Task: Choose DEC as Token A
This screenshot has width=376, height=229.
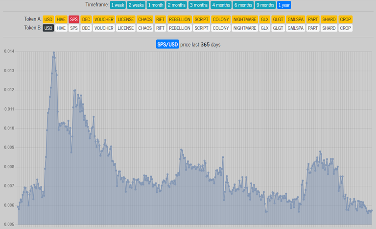Action: (x=86, y=19)
